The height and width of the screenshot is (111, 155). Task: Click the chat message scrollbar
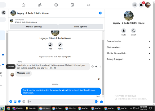103,67
